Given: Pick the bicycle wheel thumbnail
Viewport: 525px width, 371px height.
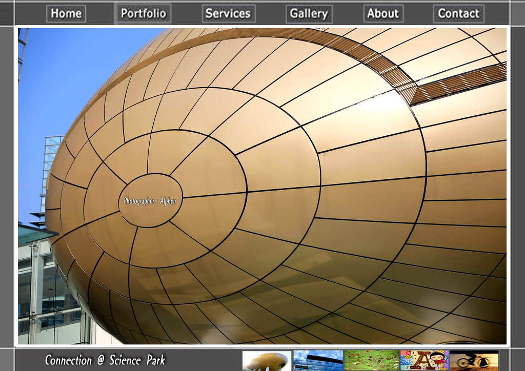Looking at the screenshot, I should 474,361.
